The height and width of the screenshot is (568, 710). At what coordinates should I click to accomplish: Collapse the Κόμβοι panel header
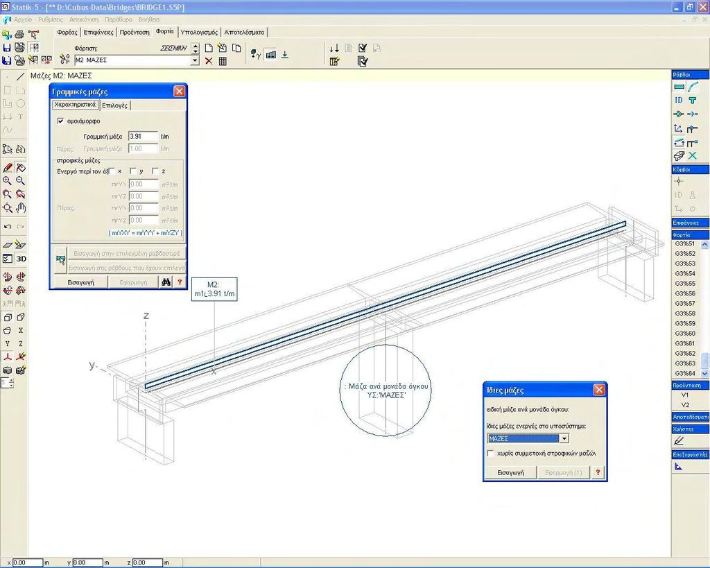(x=690, y=169)
